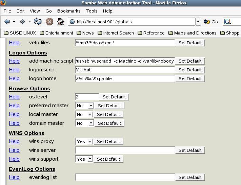Image resolution: width=241 pixels, height=185 pixels.
Task: Expand the wins support dropdown
Action: click(84, 159)
